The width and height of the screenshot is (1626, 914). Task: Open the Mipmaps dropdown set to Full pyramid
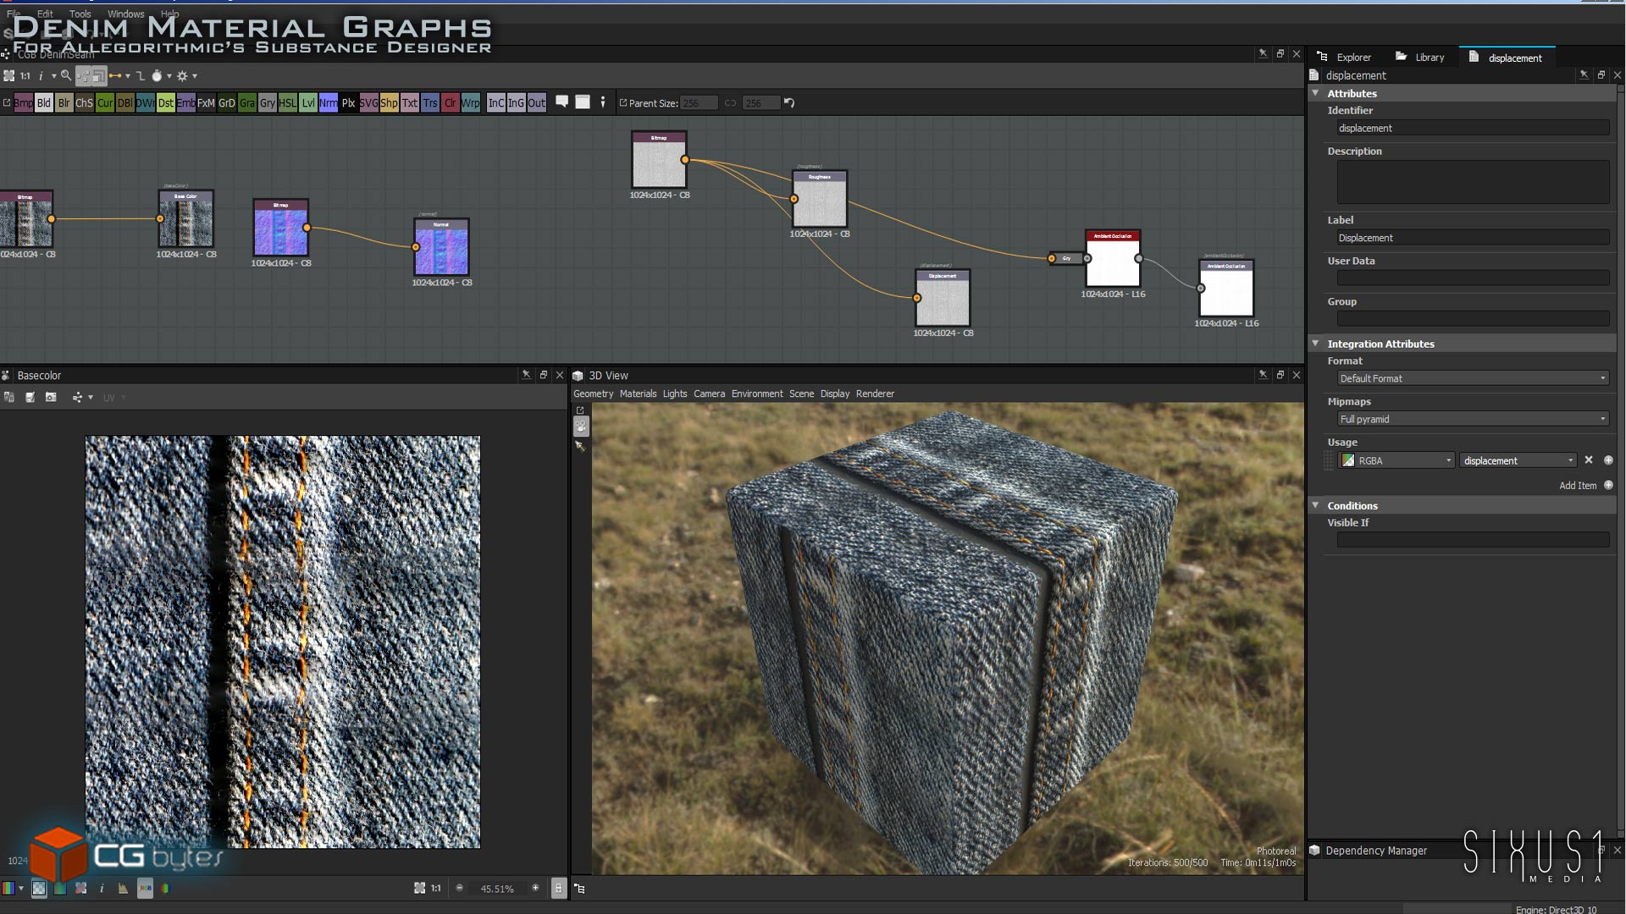point(1473,419)
